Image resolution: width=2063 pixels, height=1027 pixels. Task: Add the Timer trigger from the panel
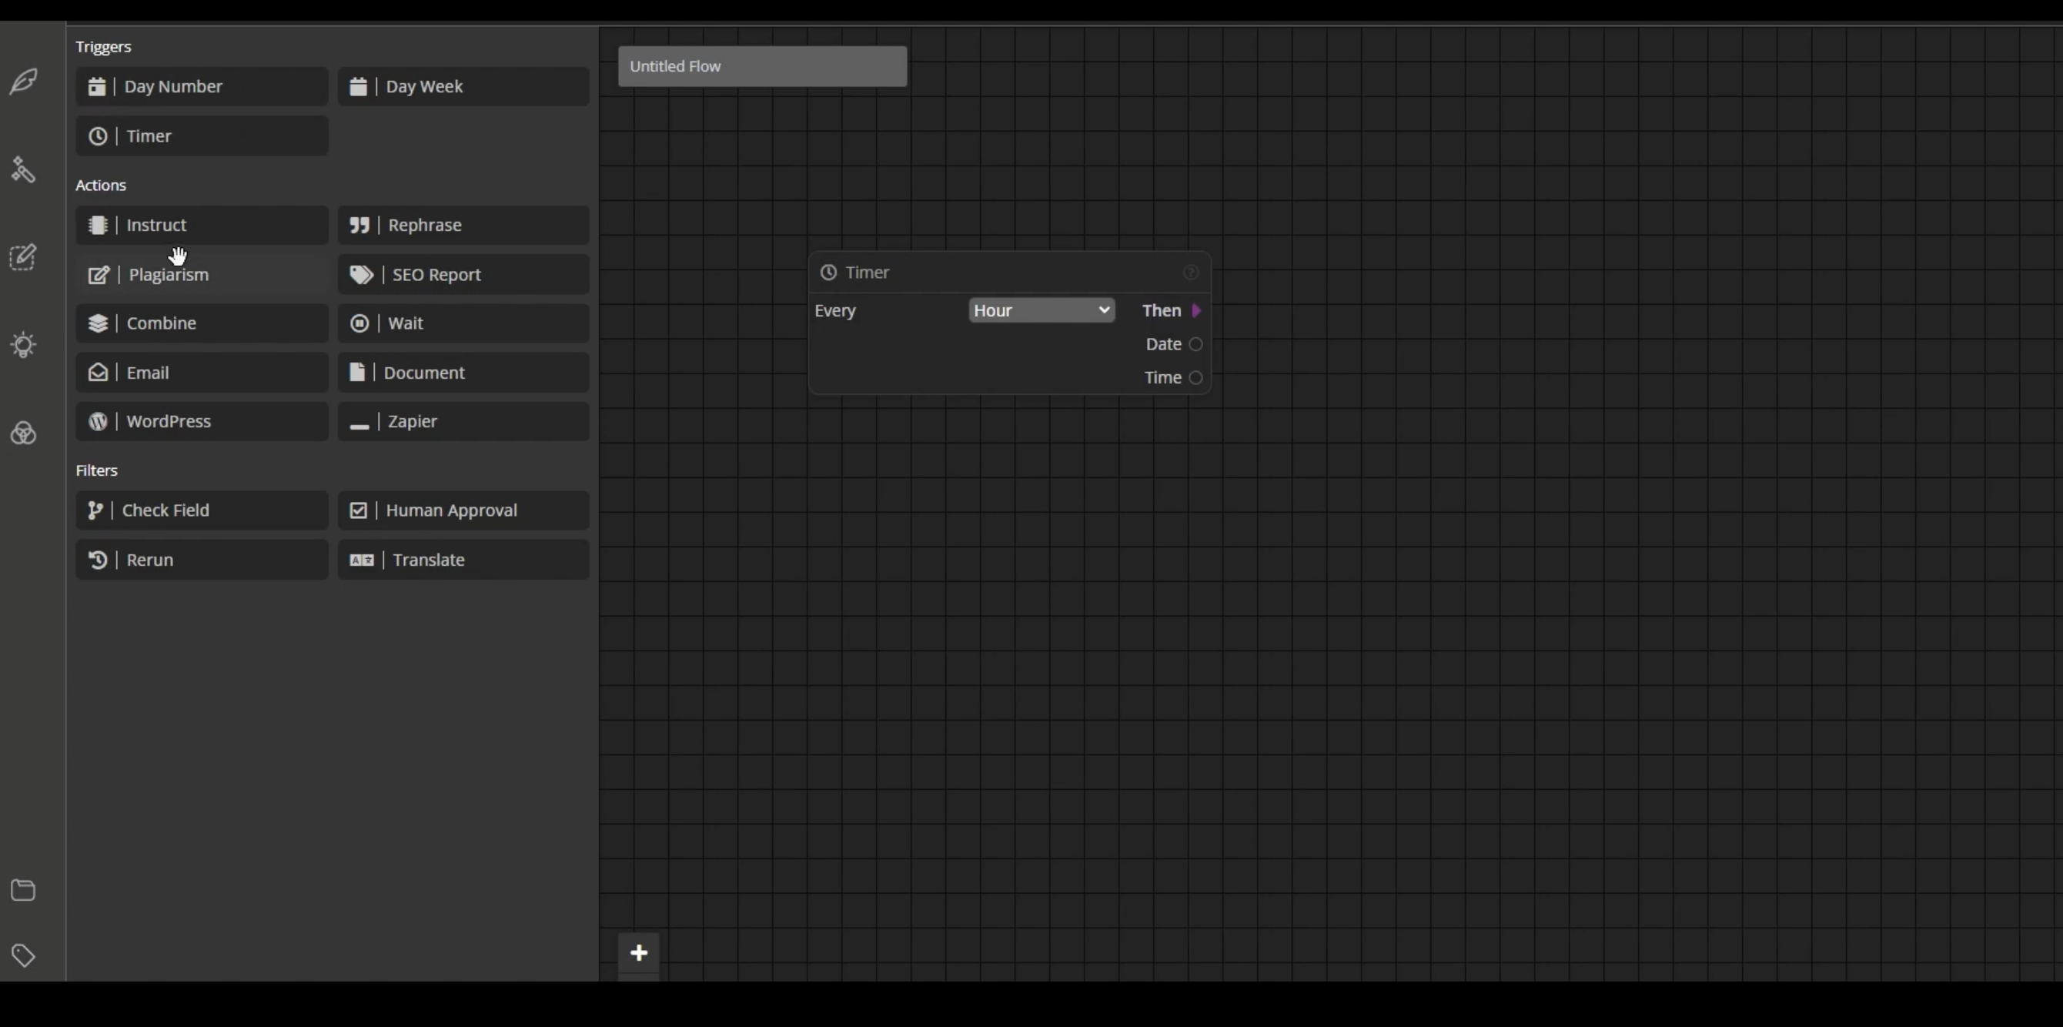(202, 136)
